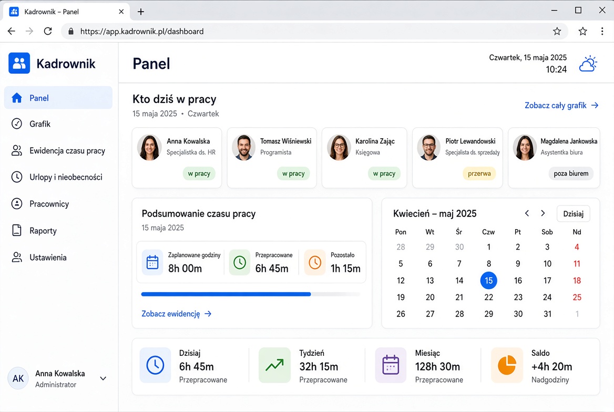Select day 31 in the calendar
Viewport: 614px width, 412px height.
(x=547, y=314)
